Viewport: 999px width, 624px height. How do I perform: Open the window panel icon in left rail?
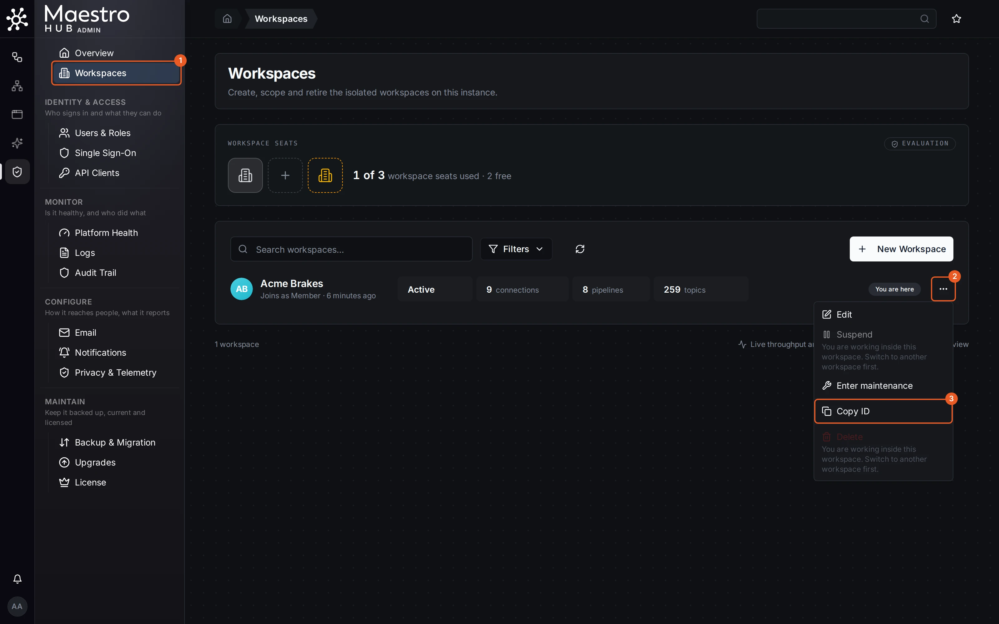pos(17,114)
